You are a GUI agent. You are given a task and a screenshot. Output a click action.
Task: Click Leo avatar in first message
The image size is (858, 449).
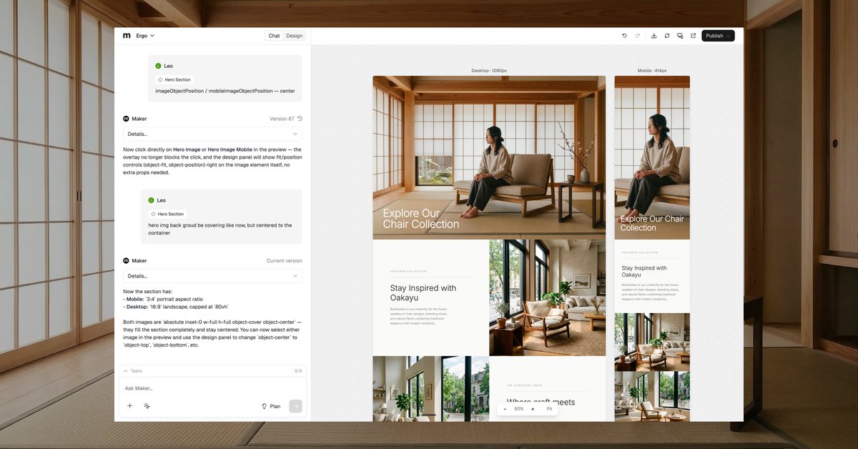coord(159,66)
